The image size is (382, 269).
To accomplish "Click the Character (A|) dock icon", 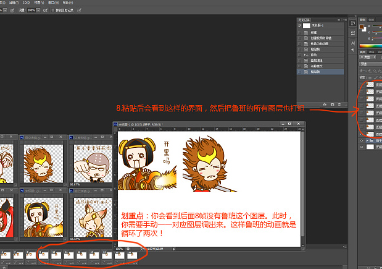I will tap(353, 43).
